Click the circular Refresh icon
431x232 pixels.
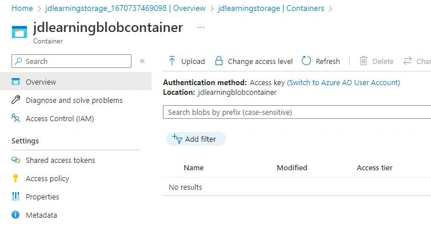click(x=306, y=61)
